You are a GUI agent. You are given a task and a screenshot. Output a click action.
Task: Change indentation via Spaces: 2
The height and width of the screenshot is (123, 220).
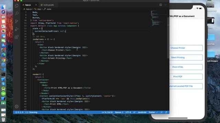coord(119,112)
